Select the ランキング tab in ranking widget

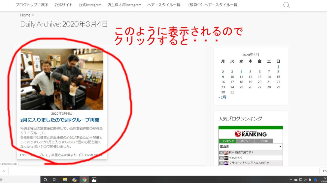(228, 141)
